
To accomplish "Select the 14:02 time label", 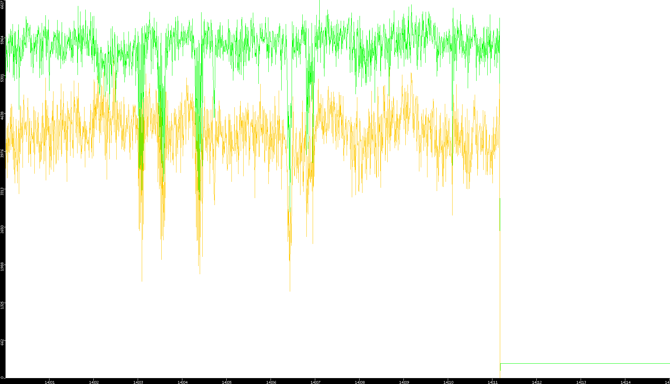I will pyautogui.click(x=94, y=382).
